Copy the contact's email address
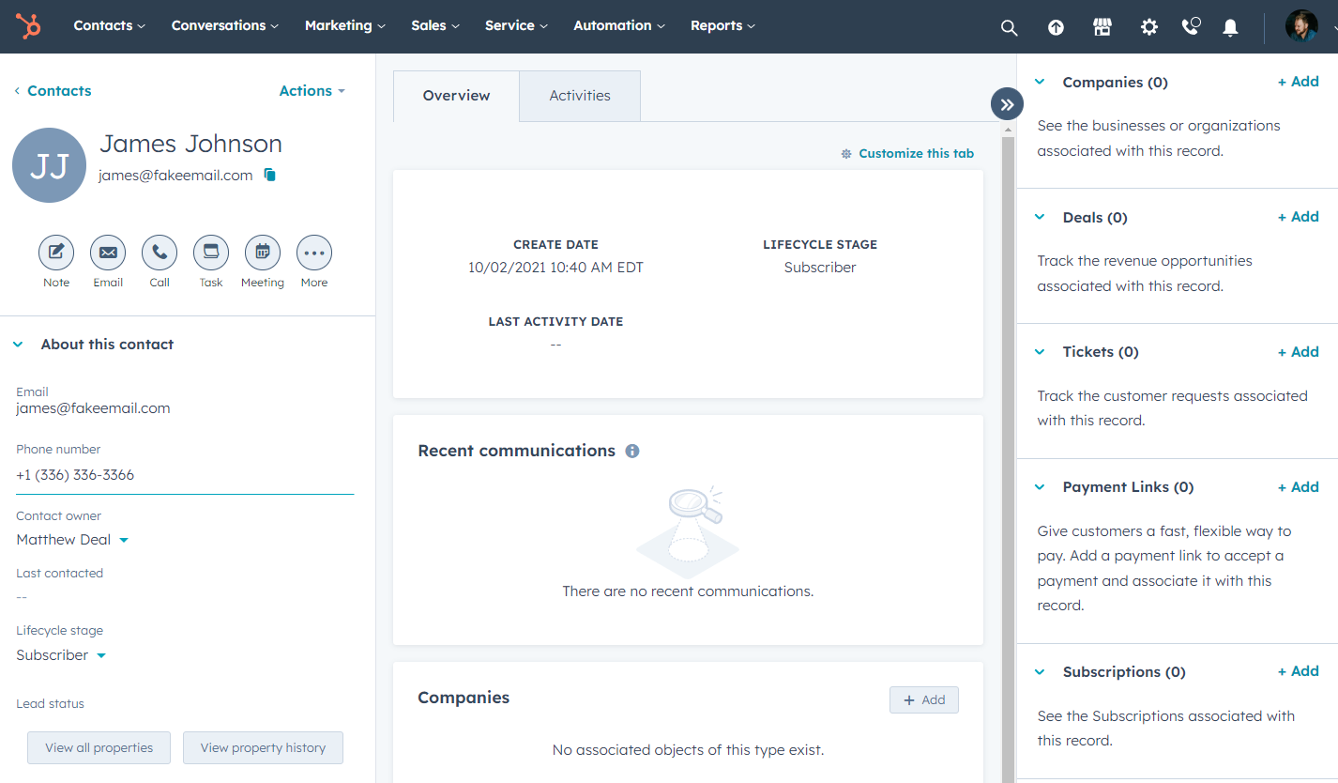 pos(269,175)
